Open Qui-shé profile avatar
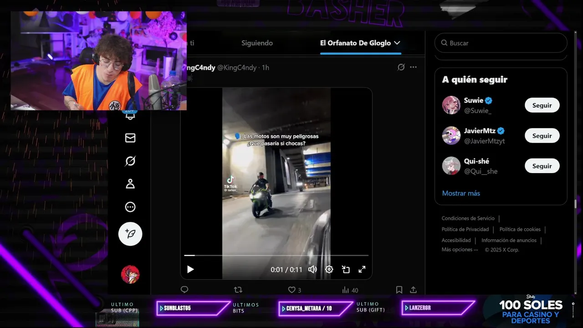 click(x=451, y=166)
